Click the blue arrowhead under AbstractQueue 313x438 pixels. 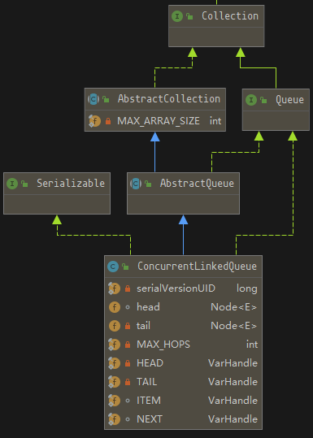point(184,219)
